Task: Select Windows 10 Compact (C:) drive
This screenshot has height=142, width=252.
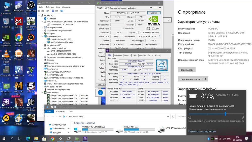Action: coord(94,129)
